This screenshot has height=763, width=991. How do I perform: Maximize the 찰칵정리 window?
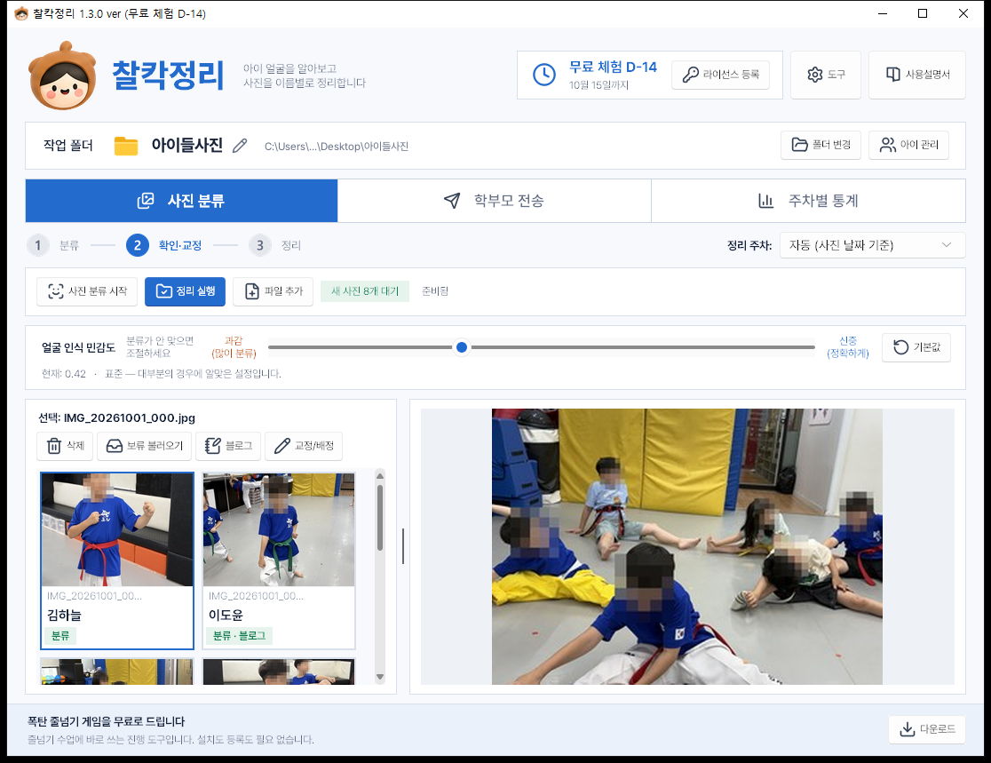[x=923, y=13]
